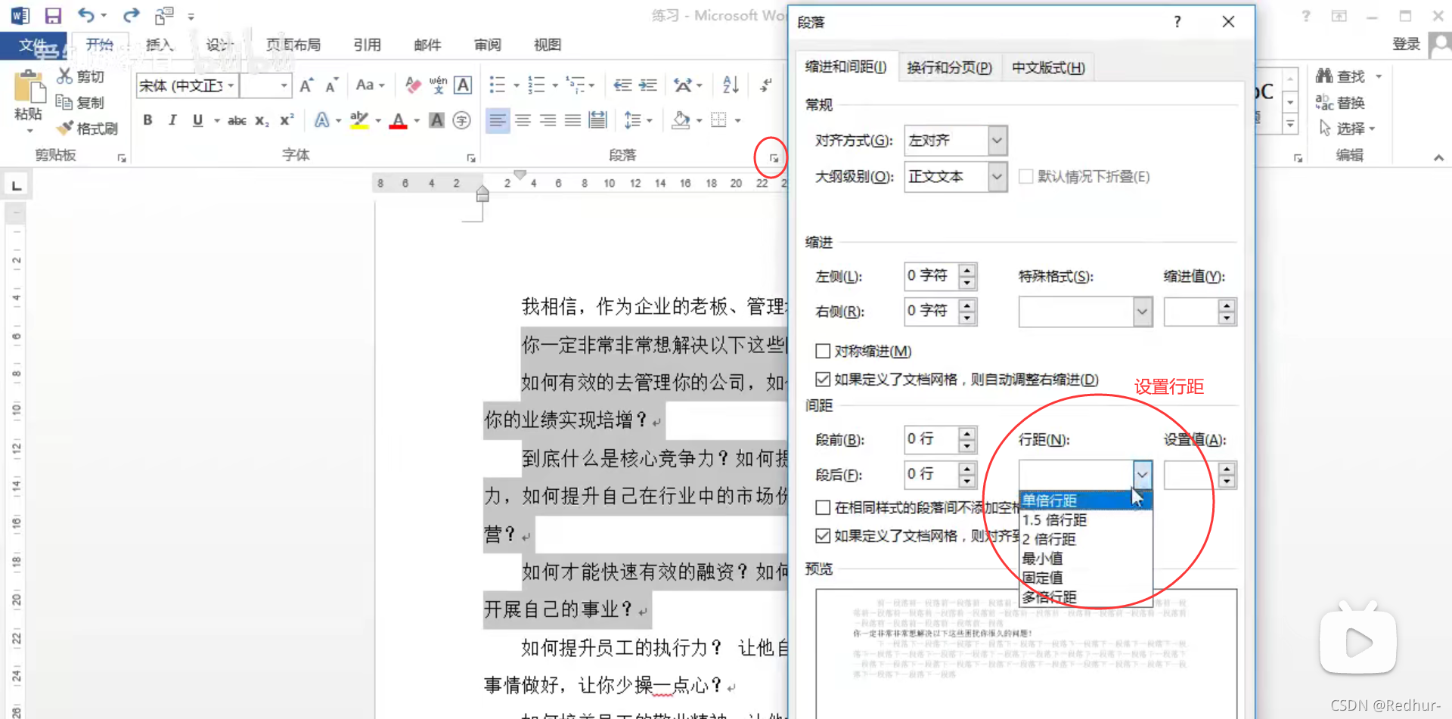Click the 插入 ribbon tab
Viewport: 1452px width, 719px height.
(160, 45)
